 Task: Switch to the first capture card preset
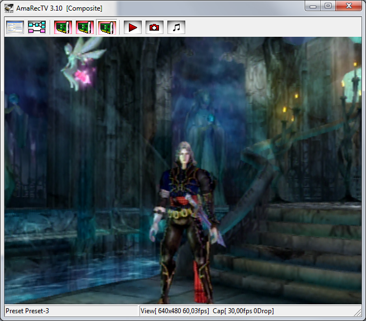(x=62, y=27)
